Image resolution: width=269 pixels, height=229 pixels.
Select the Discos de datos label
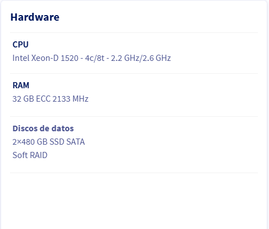[43, 128]
